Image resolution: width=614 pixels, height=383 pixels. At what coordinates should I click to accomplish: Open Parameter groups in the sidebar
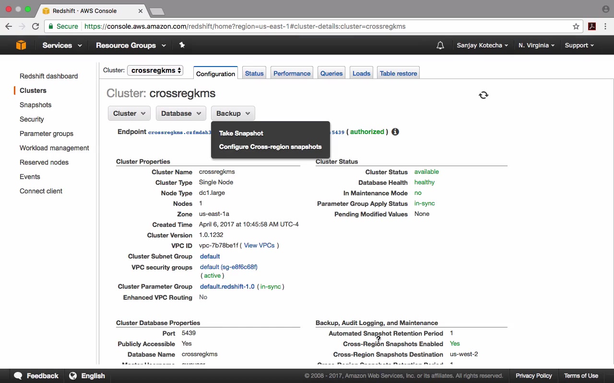click(47, 134)
